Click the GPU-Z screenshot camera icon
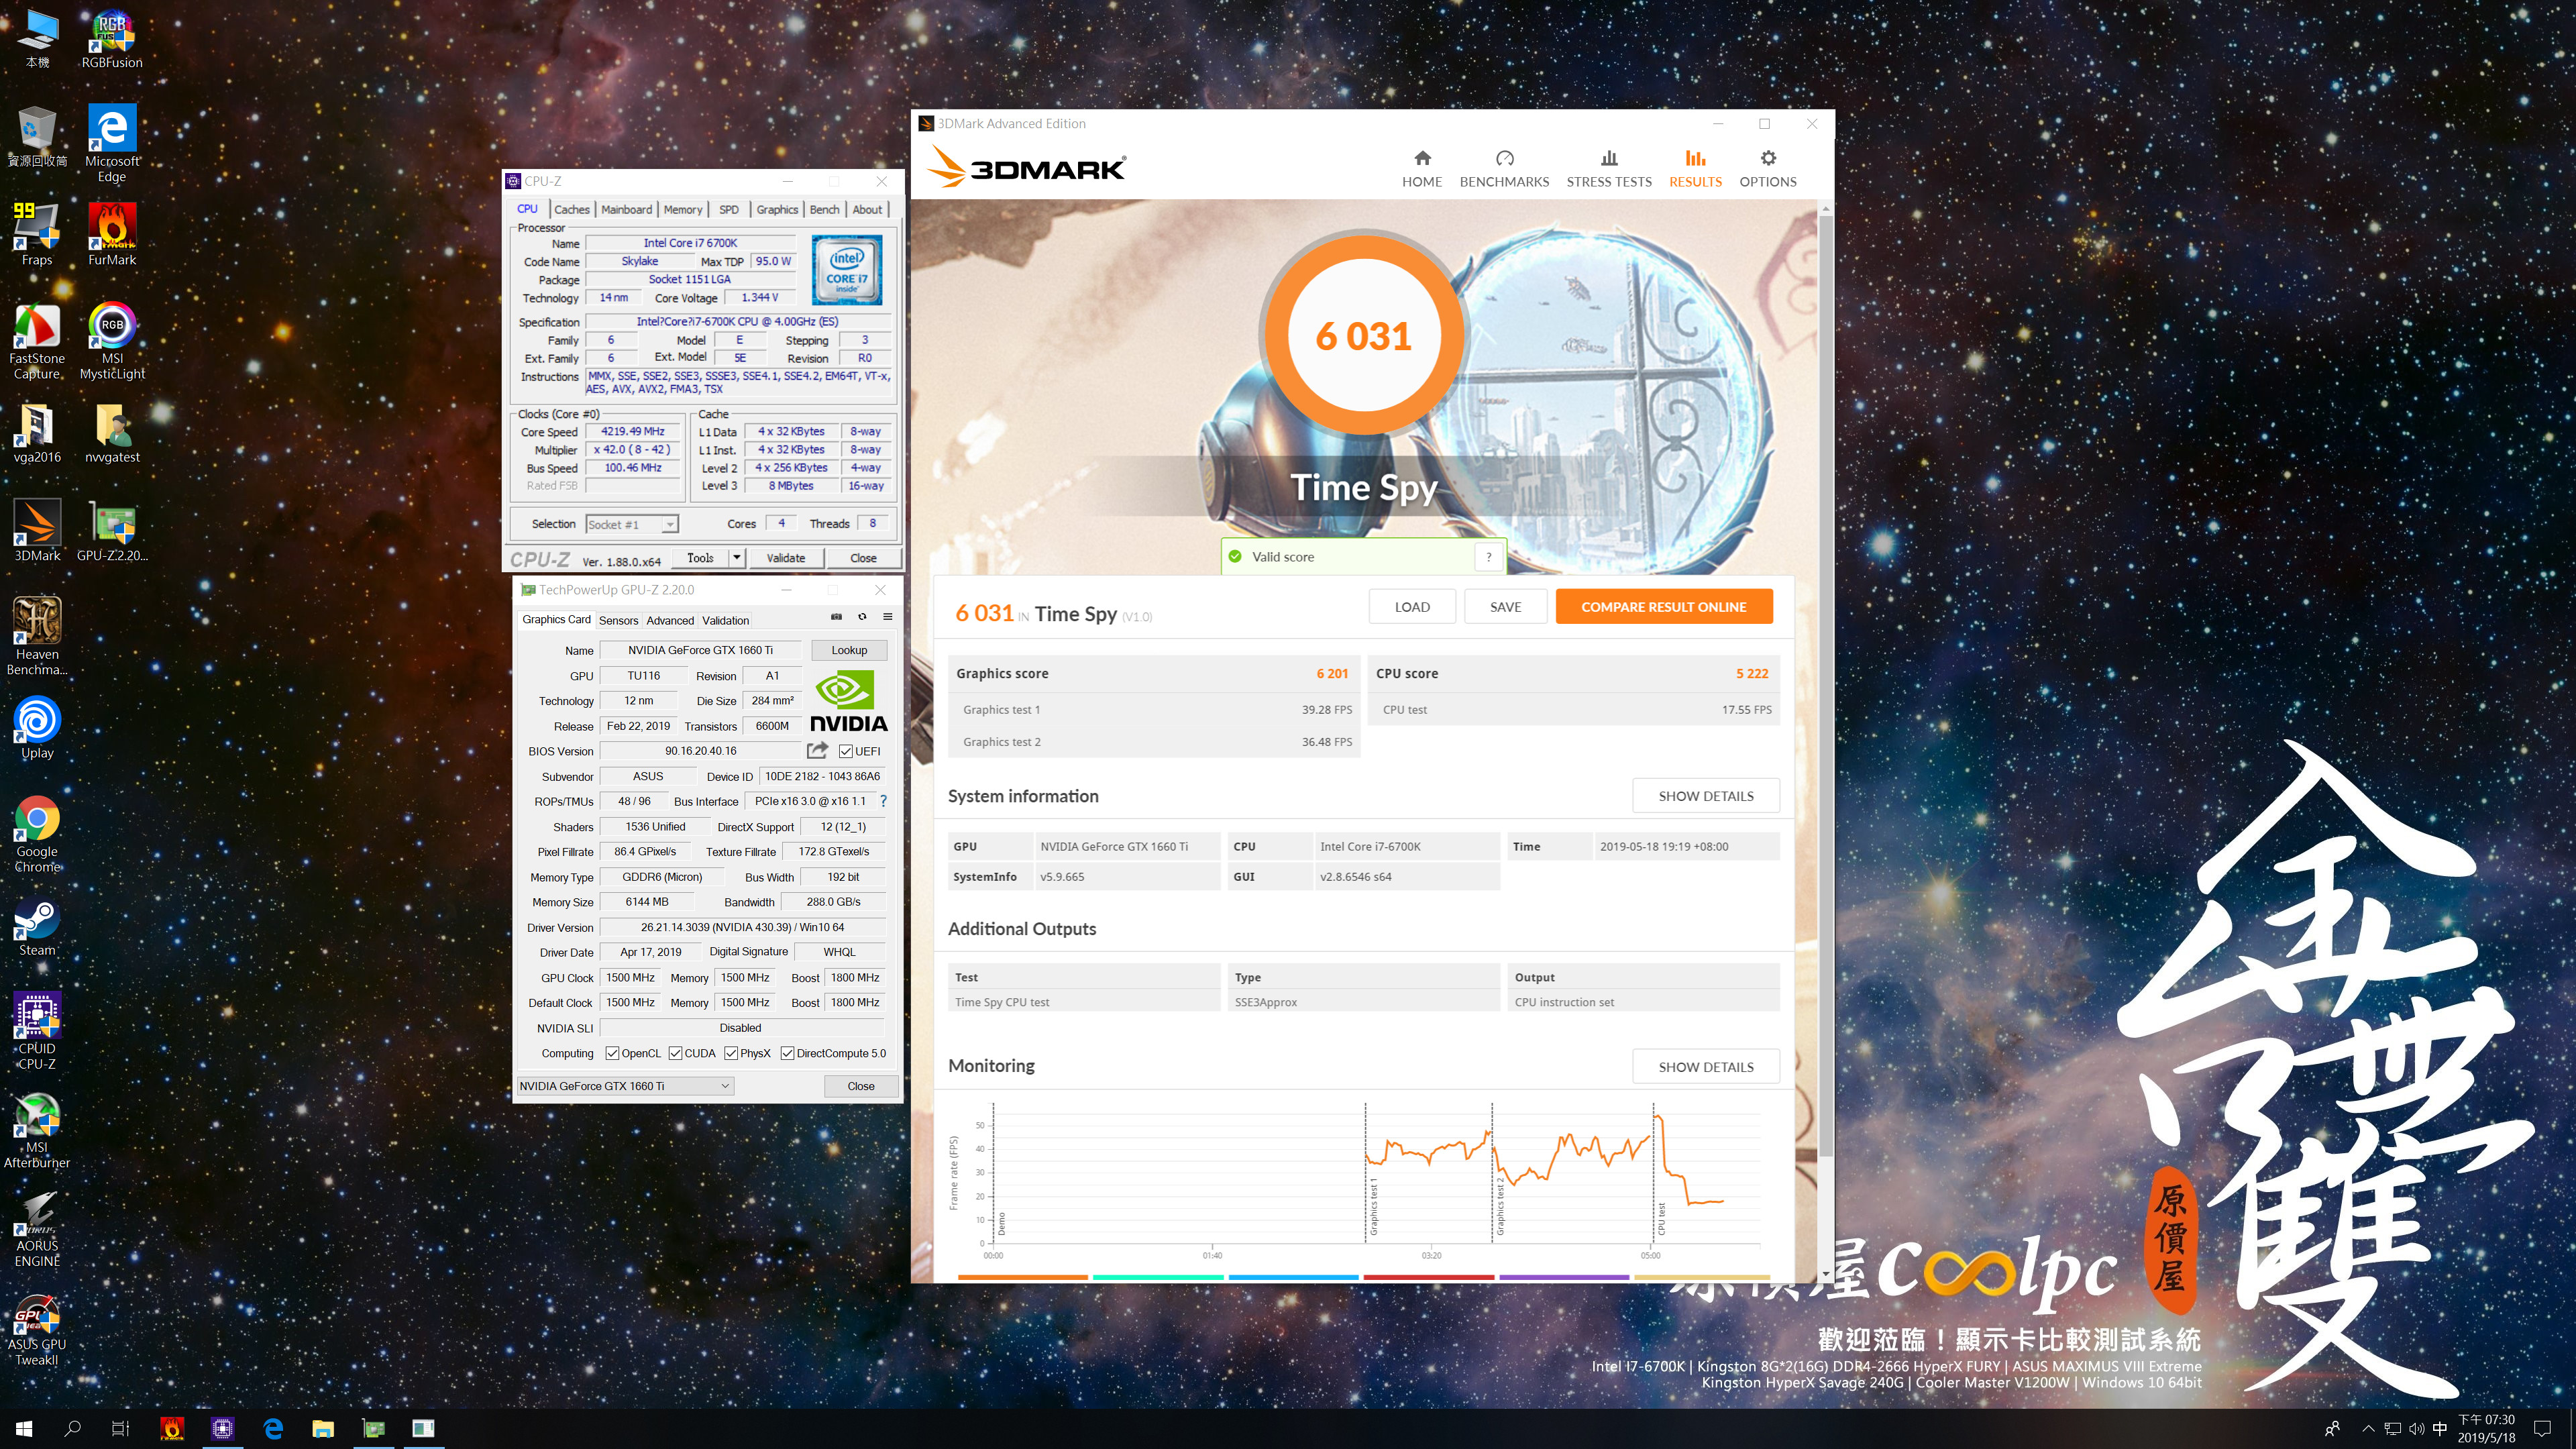This screenshot has width=2576, height=1449. 836,617
